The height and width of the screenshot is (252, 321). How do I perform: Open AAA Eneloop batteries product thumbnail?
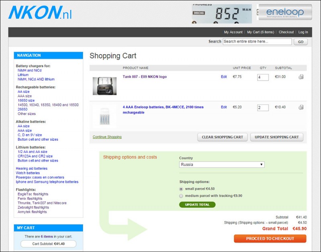(105, 116)
